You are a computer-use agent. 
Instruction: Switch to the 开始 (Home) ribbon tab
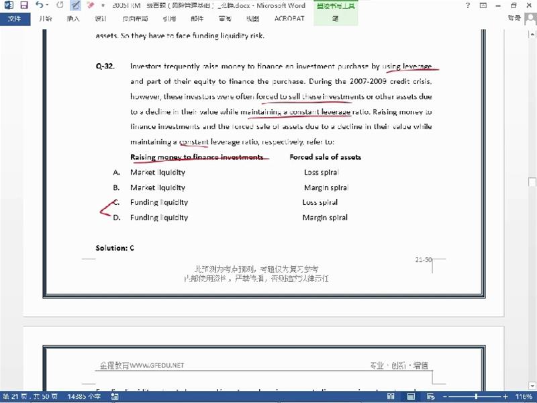pyautogui.click(x=45, y=19)
